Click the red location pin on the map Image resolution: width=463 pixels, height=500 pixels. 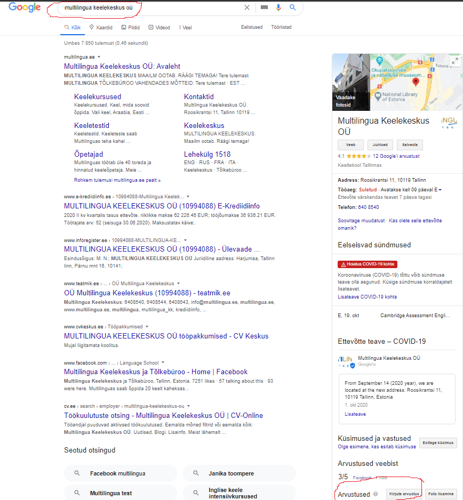coord(416,80)
